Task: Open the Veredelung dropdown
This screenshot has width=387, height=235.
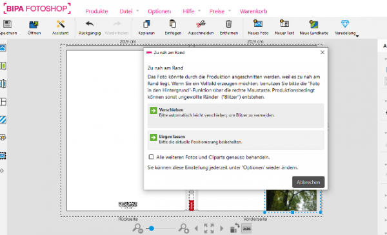Action: (x=357, y=36)
